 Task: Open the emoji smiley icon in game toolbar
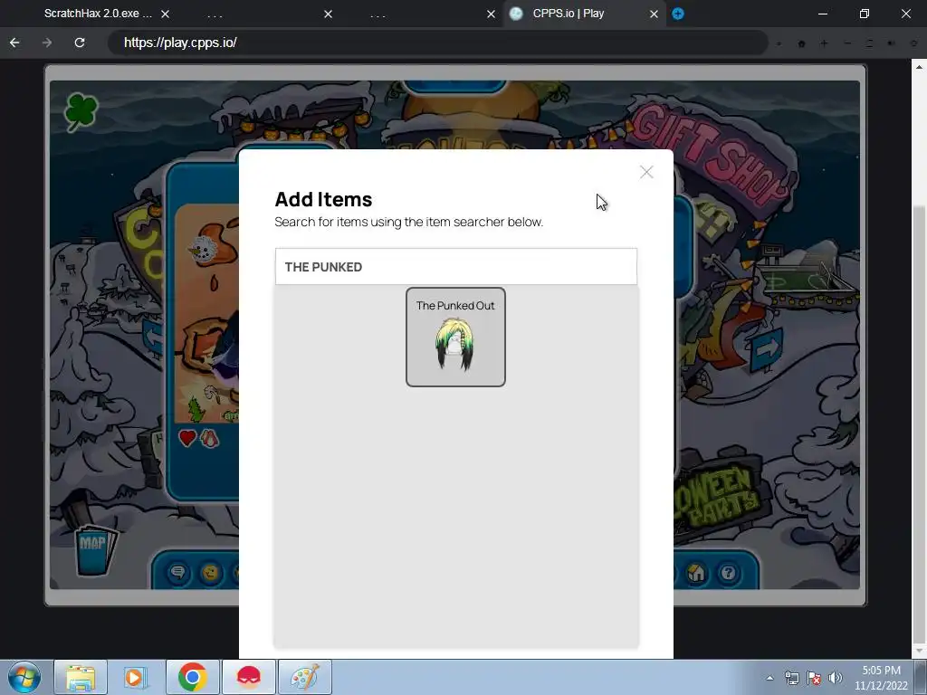[x=210, y=572]
